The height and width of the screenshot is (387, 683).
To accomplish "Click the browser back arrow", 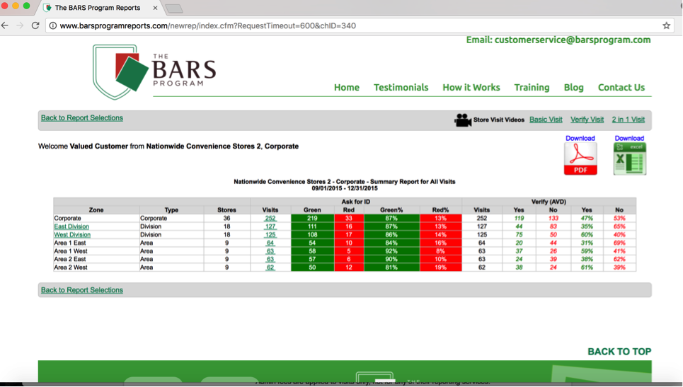I will [x=5, y=25].
